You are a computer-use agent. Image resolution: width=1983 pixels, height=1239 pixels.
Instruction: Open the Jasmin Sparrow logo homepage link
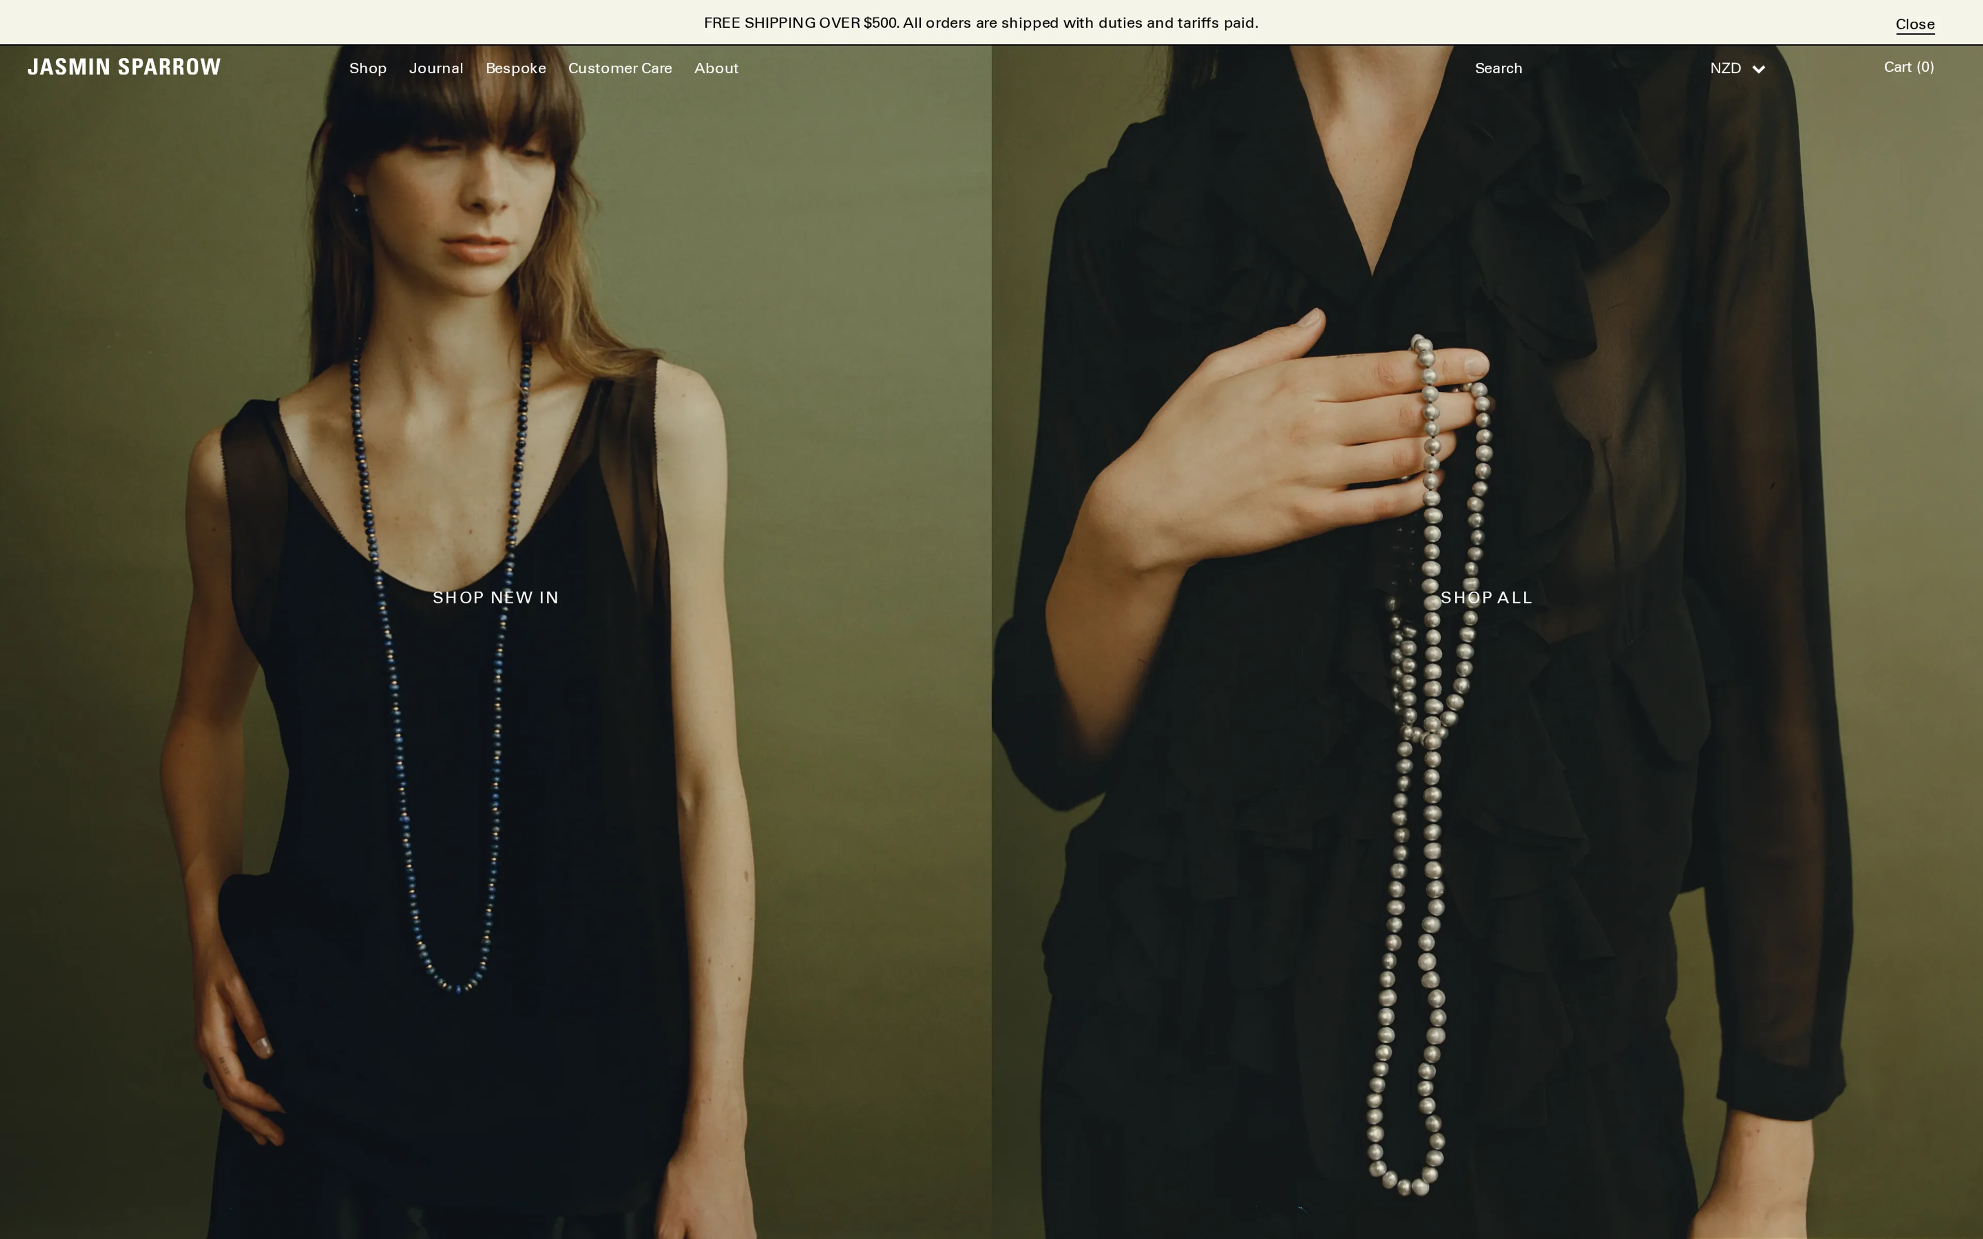(x=124, y=67)
